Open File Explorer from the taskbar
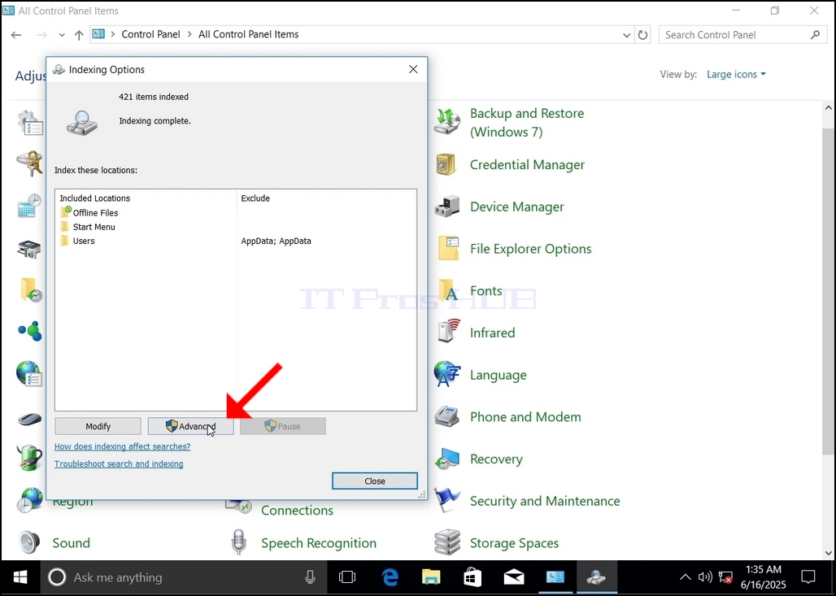Viewport: 836px width, 596px height. (431, 577)
